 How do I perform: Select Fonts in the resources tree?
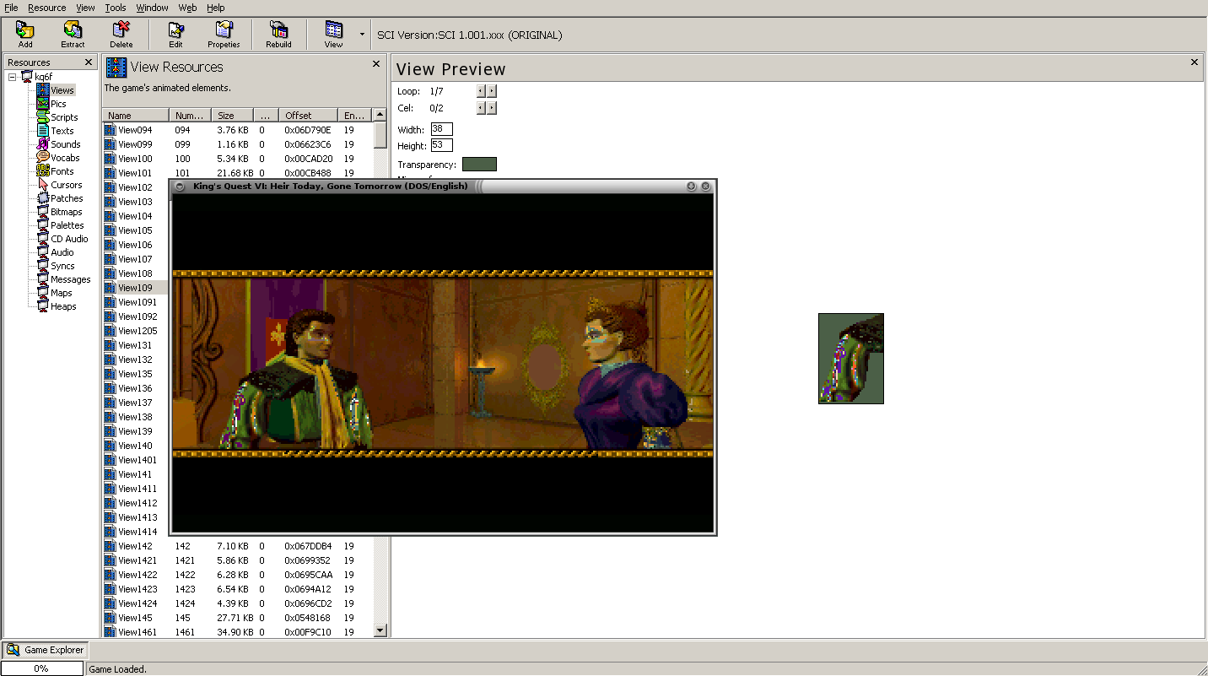(x=62, y=171)
